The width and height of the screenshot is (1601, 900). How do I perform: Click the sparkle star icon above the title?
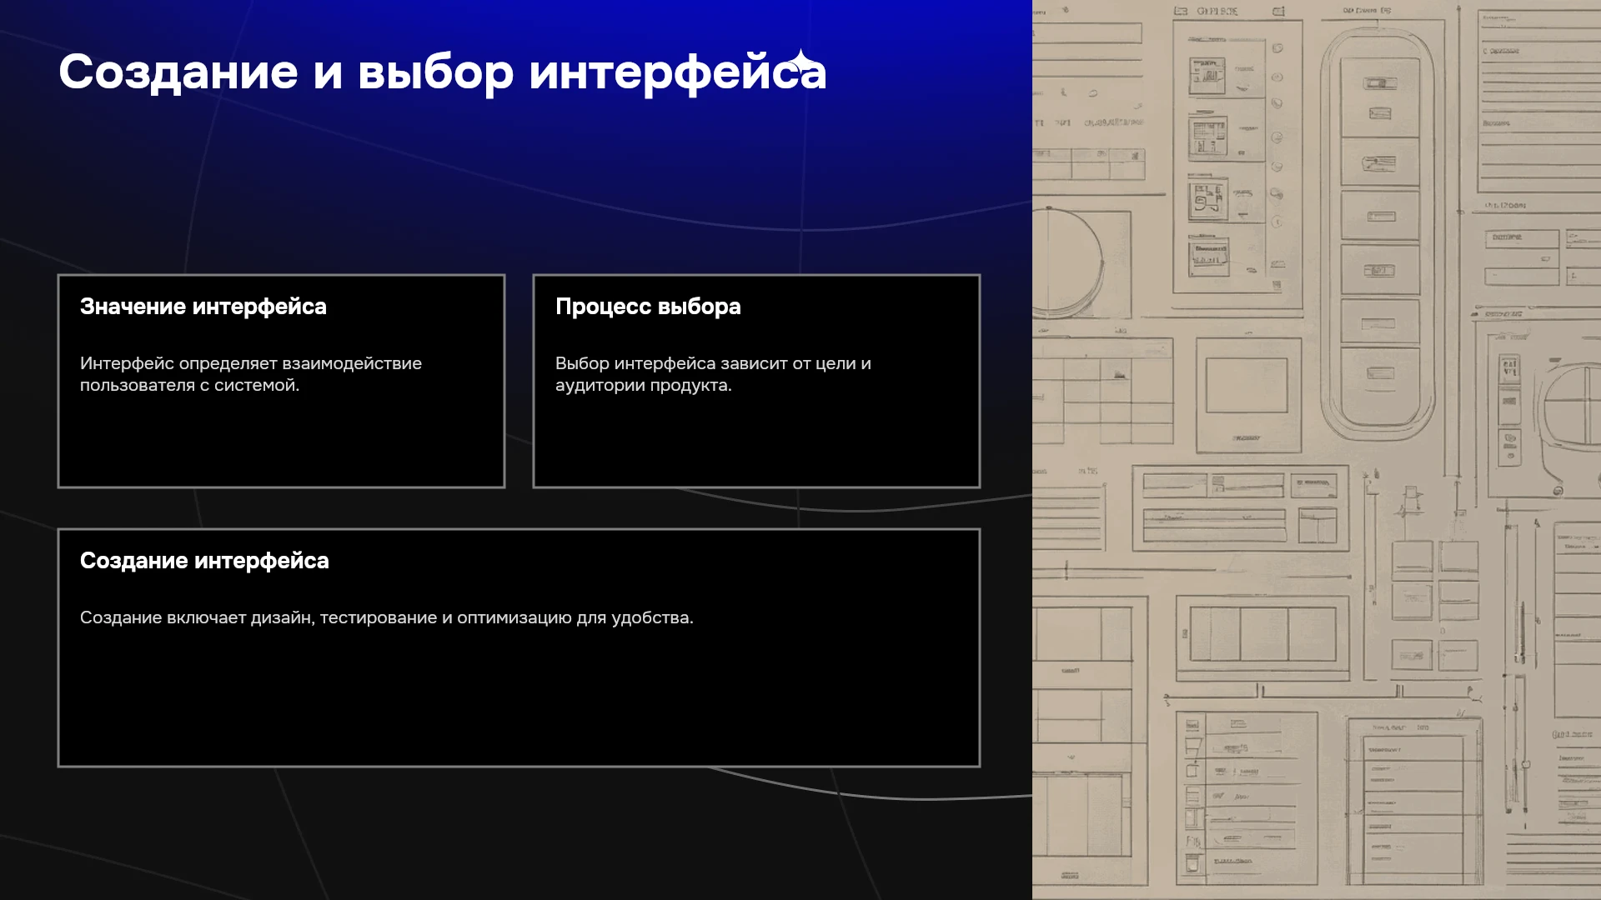(x=800, y=61)
